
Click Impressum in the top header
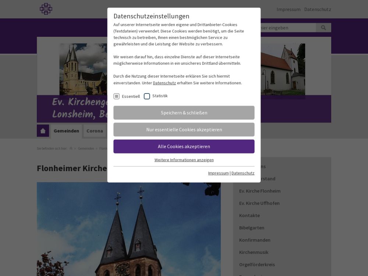289,9
